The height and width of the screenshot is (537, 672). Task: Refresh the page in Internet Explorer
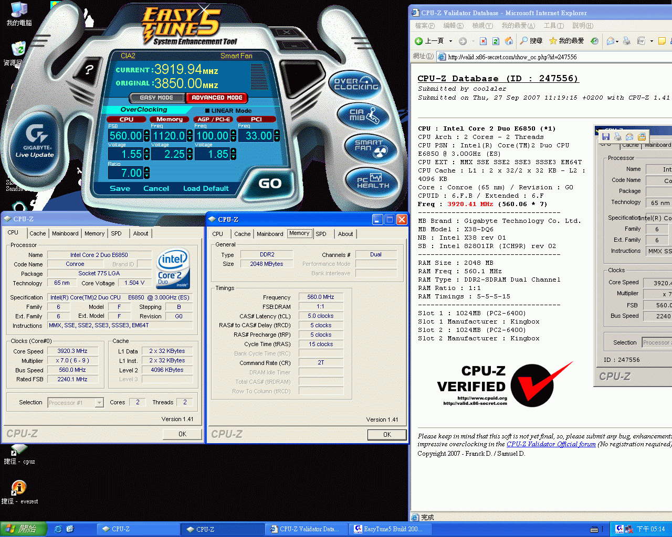click(496, 41)
